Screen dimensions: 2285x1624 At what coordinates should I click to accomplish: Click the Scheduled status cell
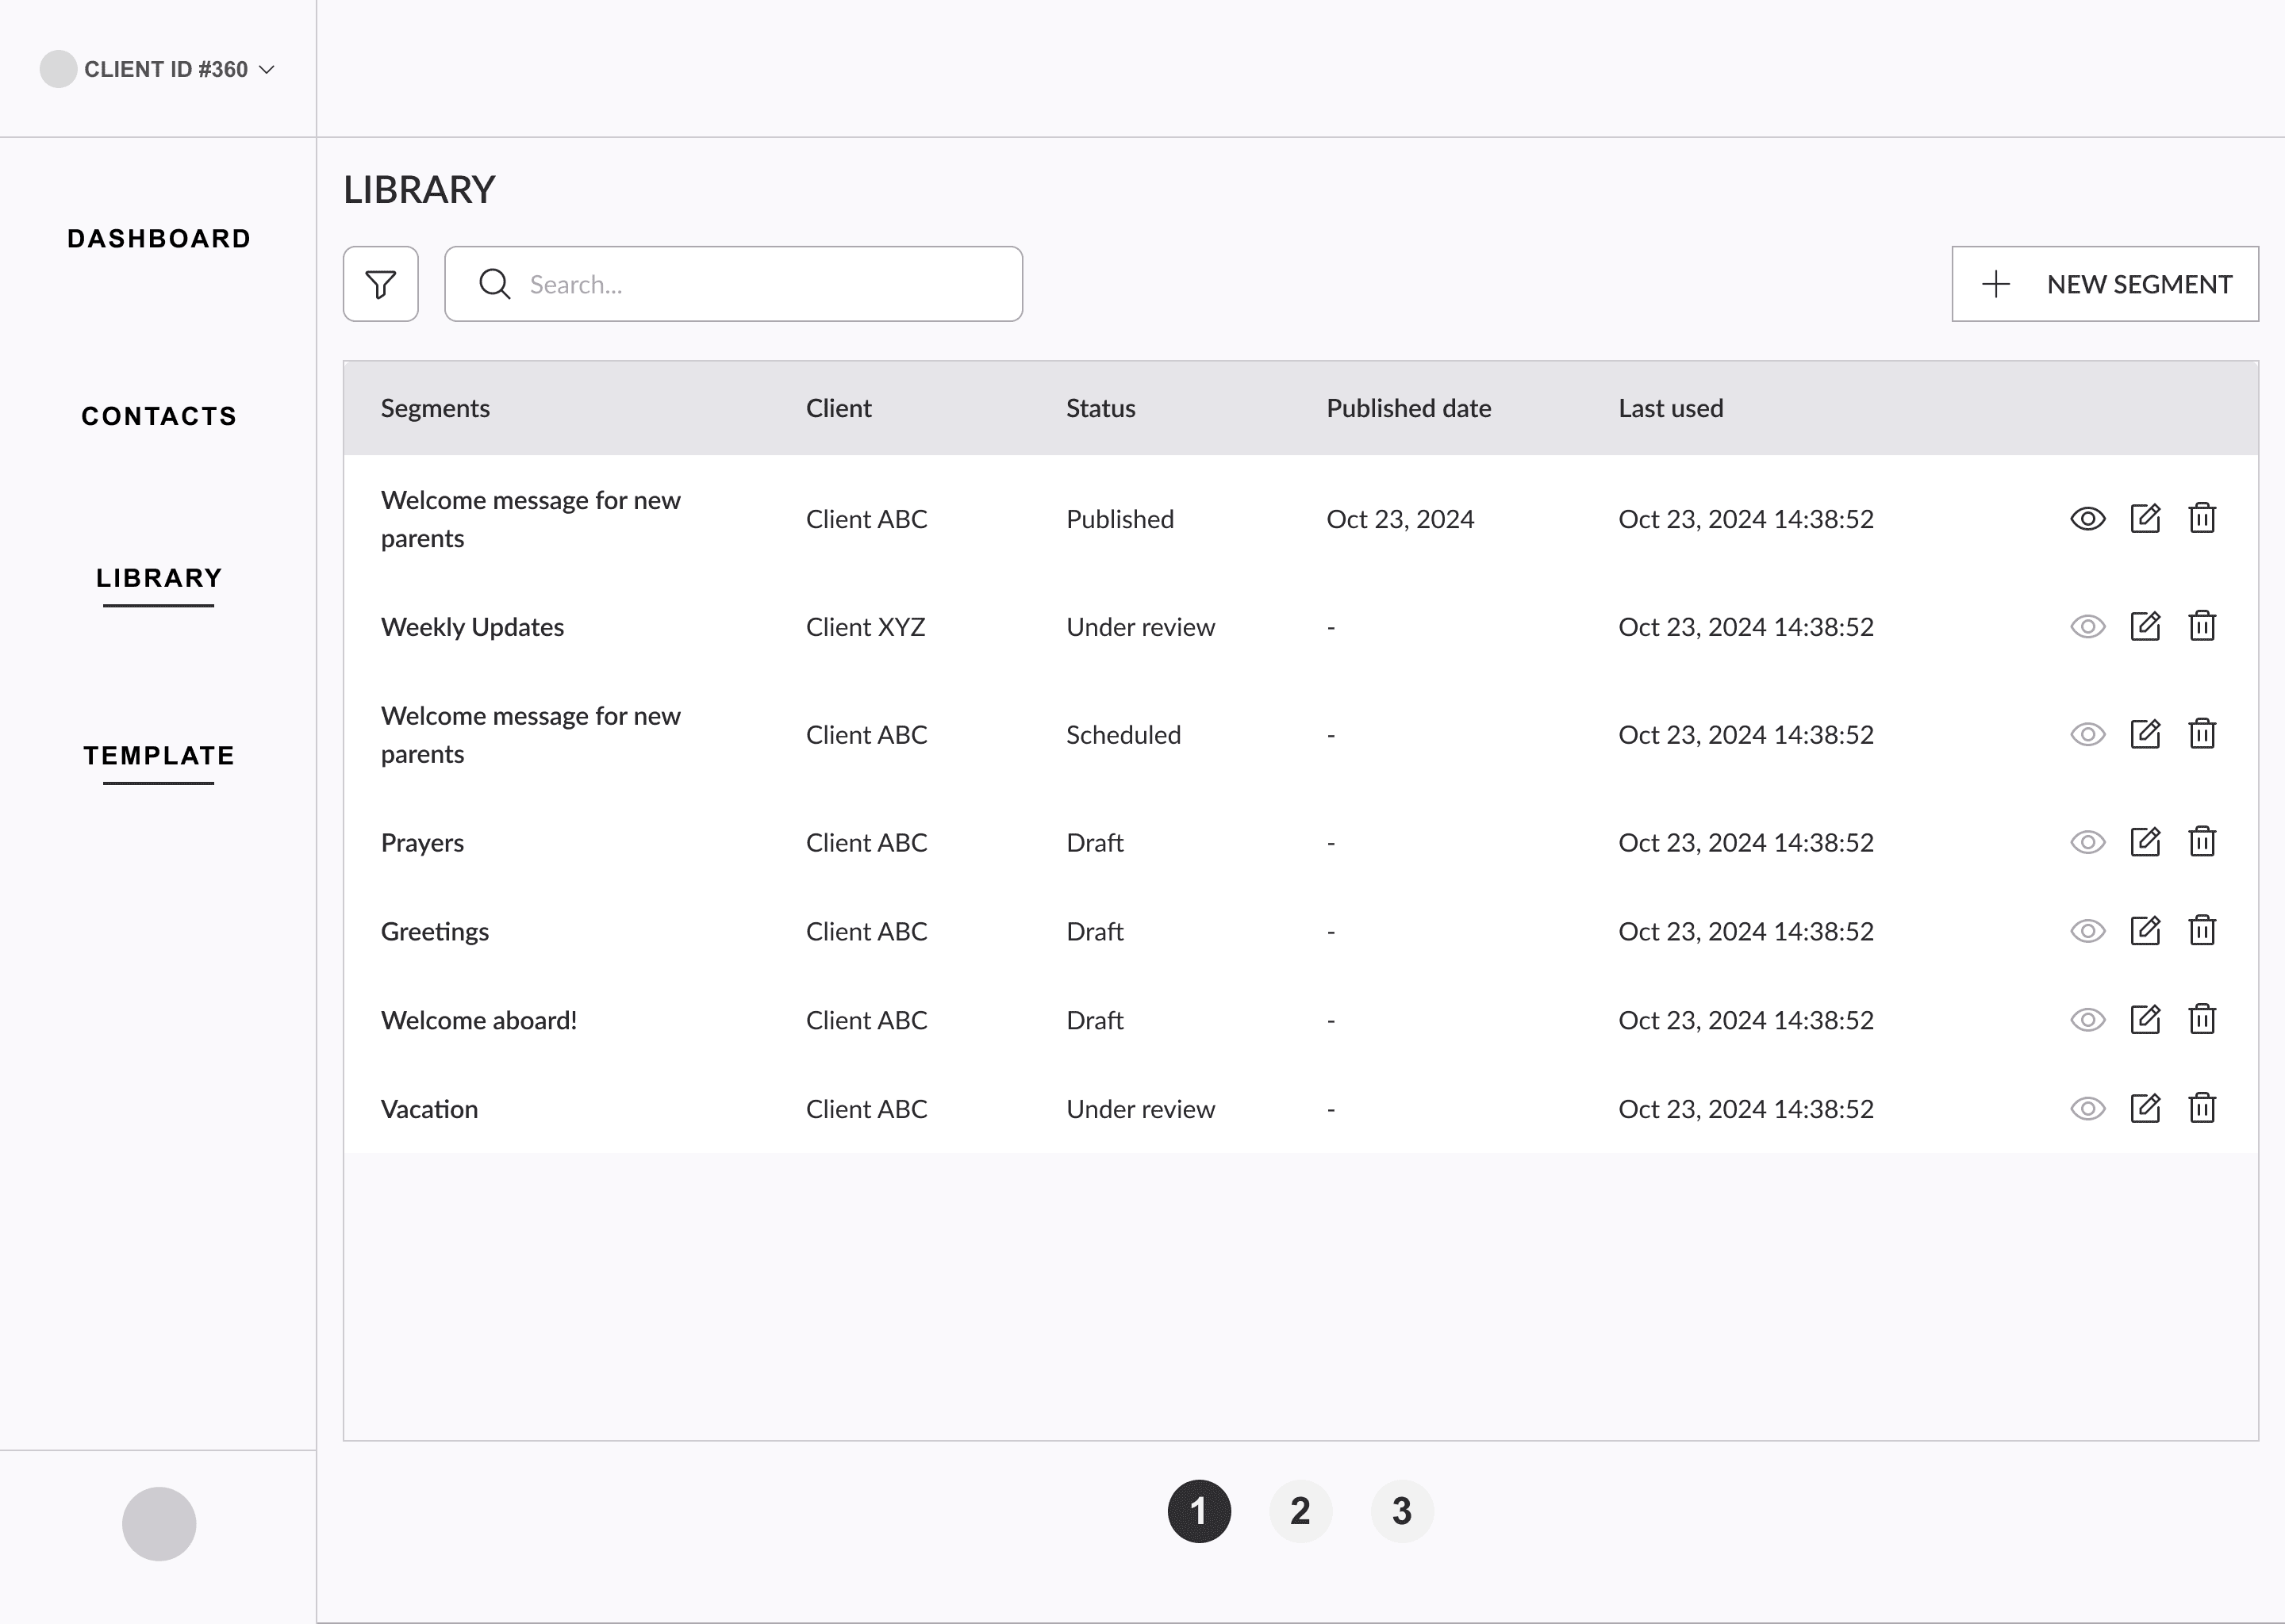click(x=1123, y=735)
